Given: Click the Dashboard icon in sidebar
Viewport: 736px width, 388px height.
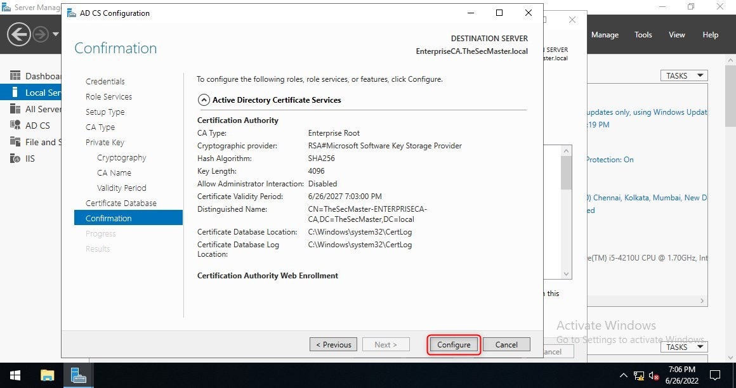Looking at the screenshot, I should click(x=15, y=75).
